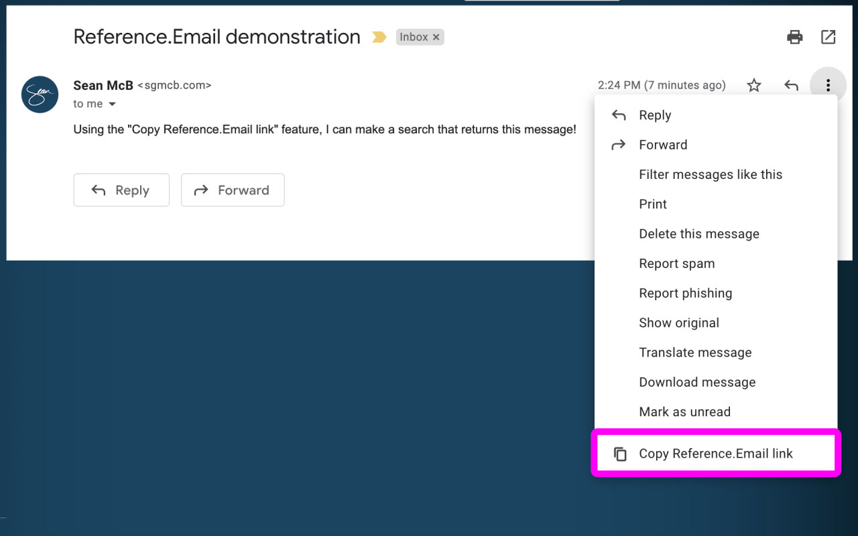Select Show original menu entry

[x=679, y=323]
